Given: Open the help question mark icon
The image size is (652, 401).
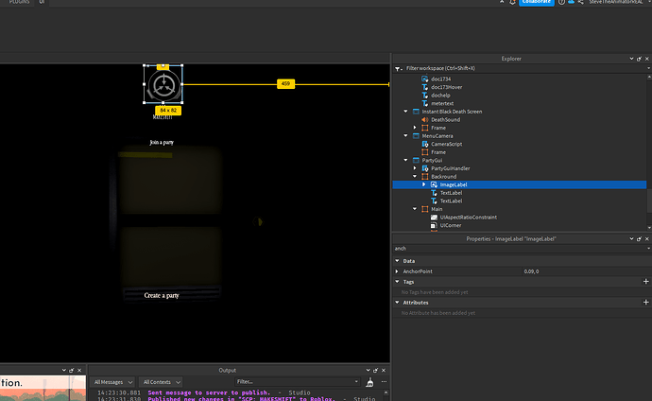Looking at the screenshot, I should [x=562, y=2].
